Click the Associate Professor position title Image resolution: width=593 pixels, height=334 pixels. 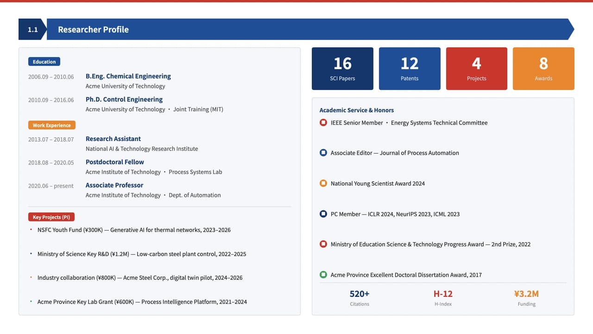pos(114,185)
